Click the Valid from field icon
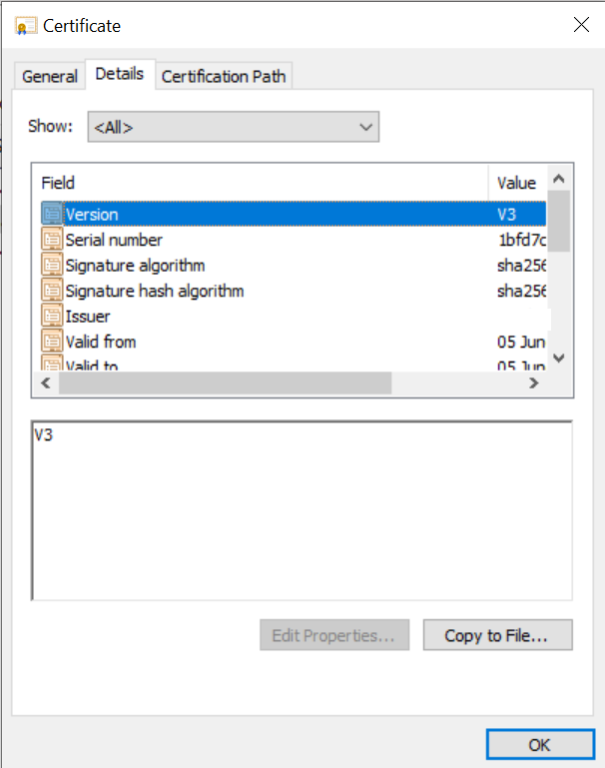This screenshot has width=605, height=768. 51,342
